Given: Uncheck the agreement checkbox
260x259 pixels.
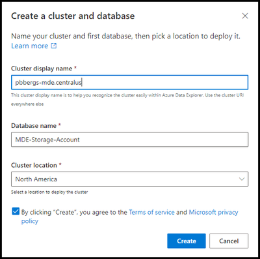Looking at the screenshot, I should click(x=16, y=211).
